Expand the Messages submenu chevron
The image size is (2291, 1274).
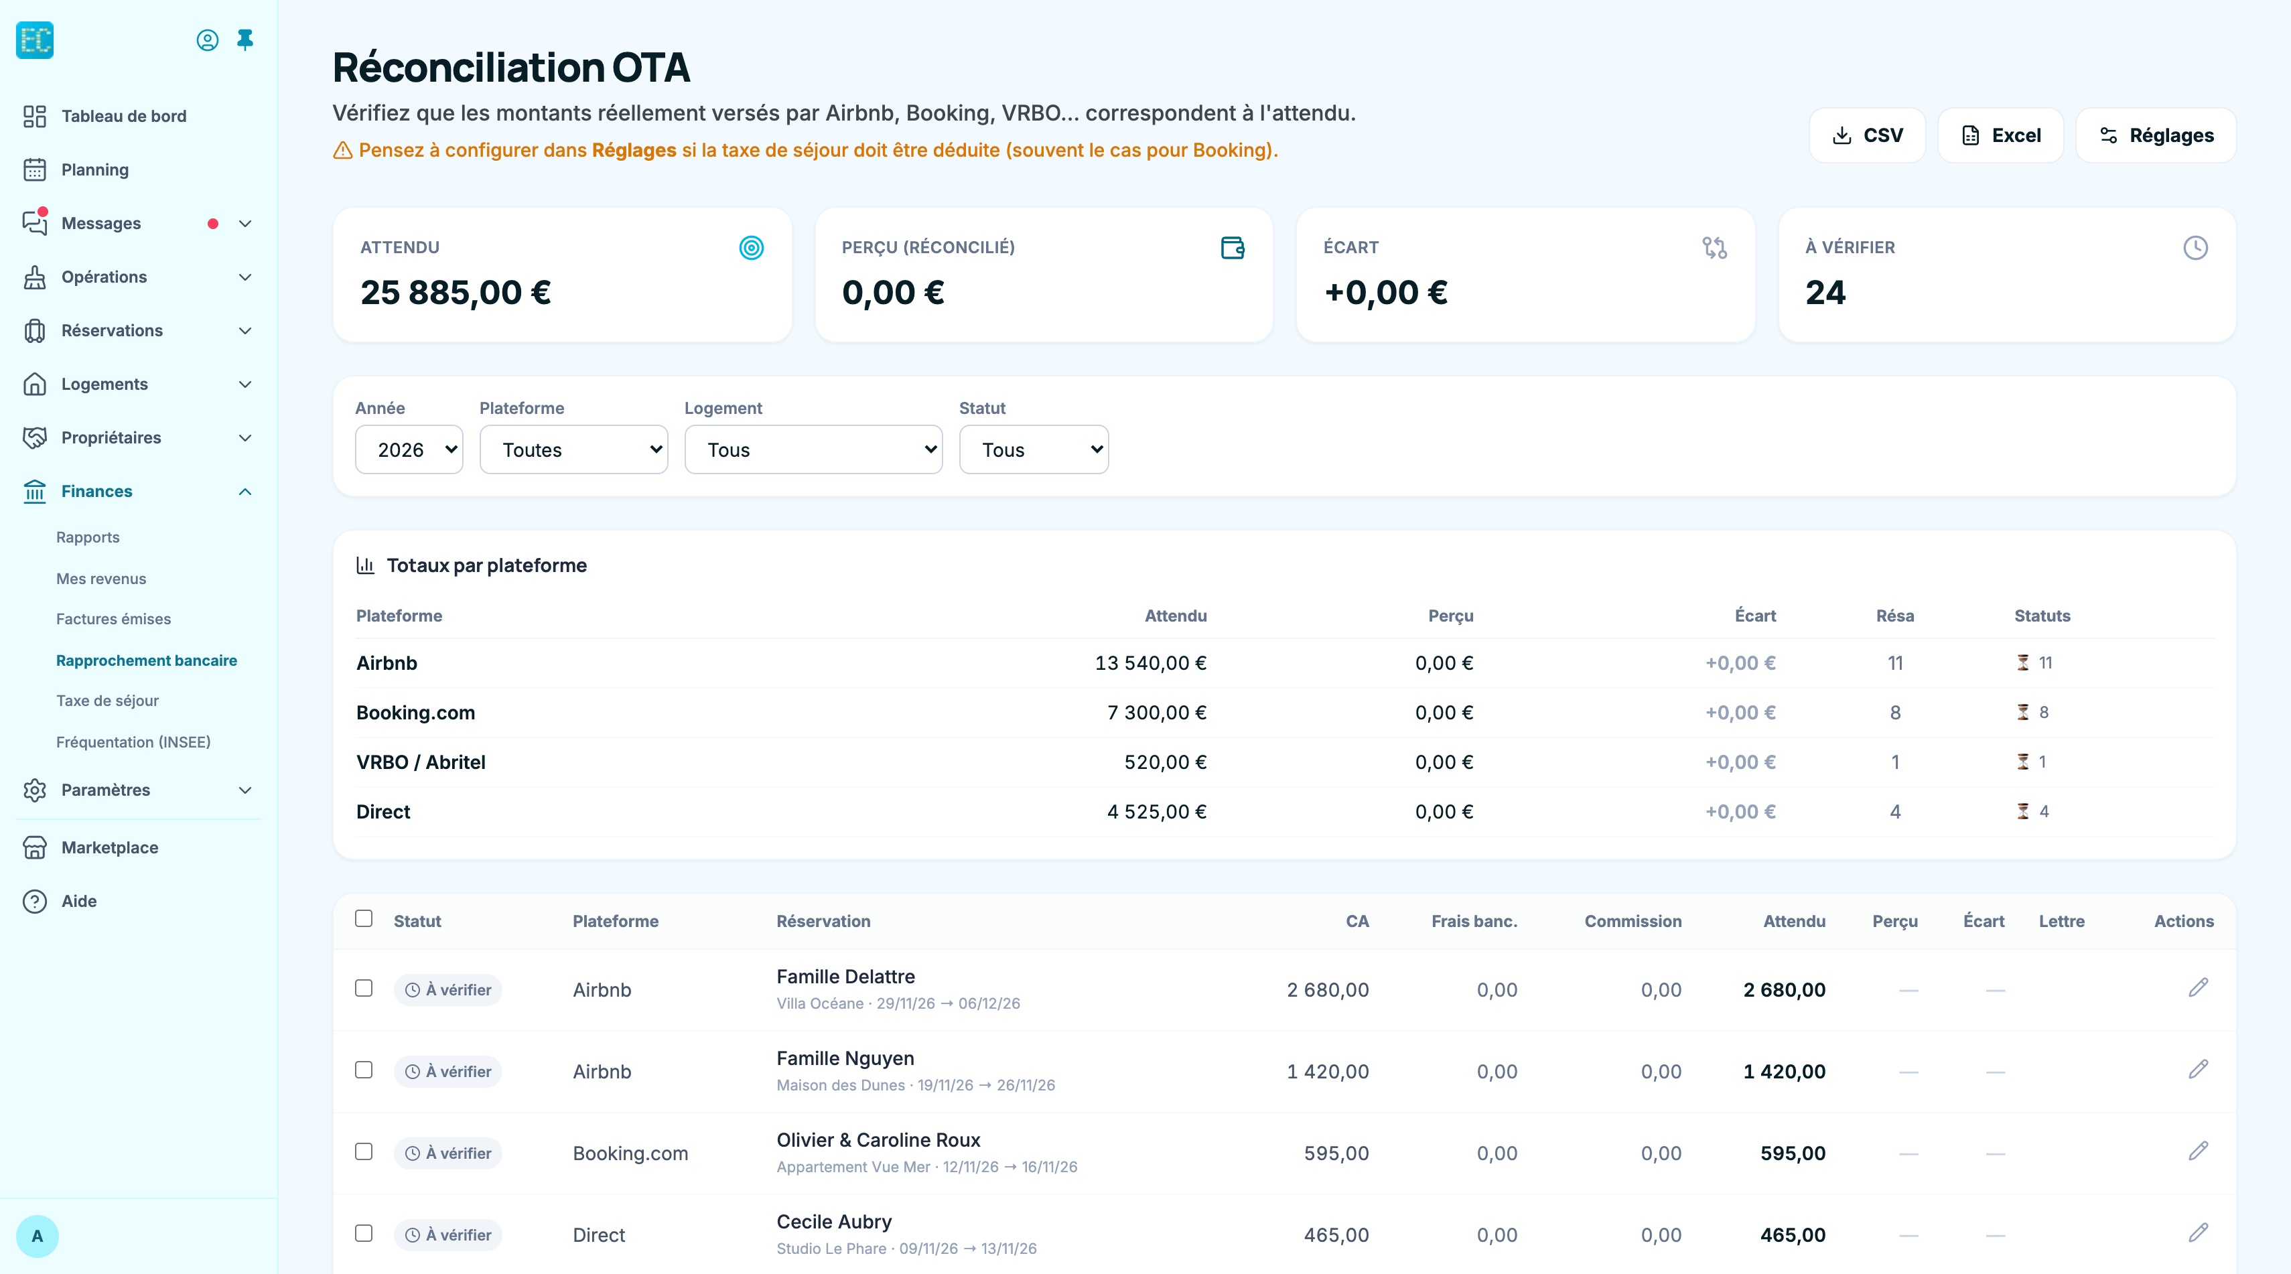tap(245, 224)
